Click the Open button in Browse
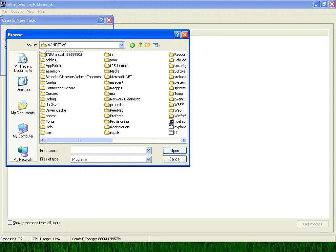The width and height of the screenshot is (336, 252). (x=175, y=150)
